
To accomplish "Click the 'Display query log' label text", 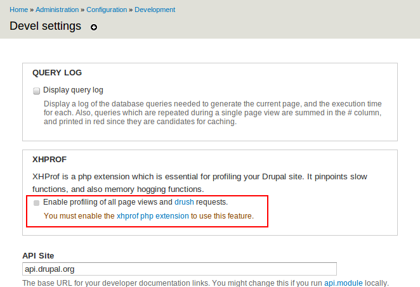I will coord(73,90).
